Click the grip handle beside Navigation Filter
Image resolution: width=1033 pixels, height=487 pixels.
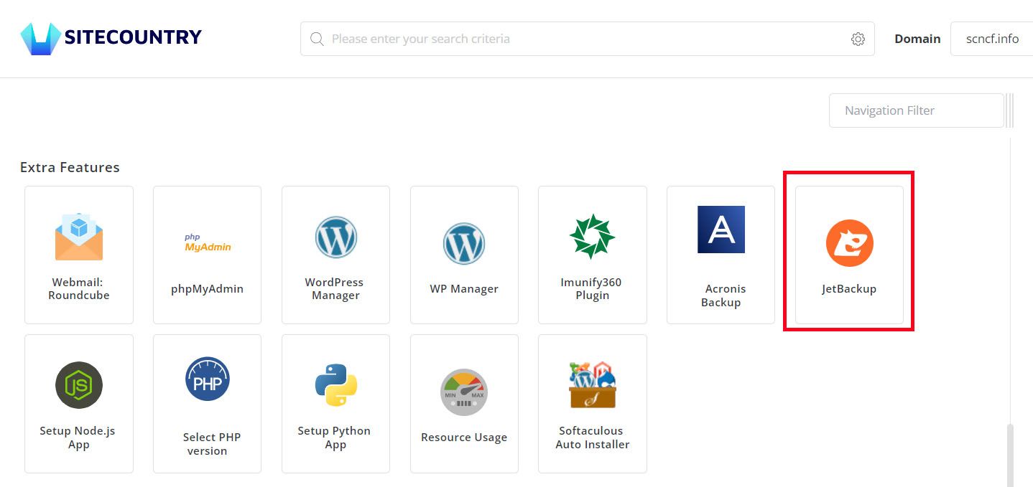(1009, 110)
